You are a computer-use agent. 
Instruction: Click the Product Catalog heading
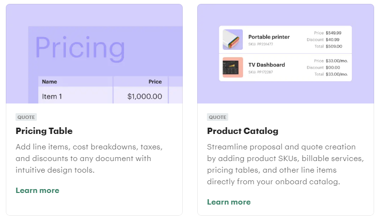pyautogui.click(x=242, y=131)
